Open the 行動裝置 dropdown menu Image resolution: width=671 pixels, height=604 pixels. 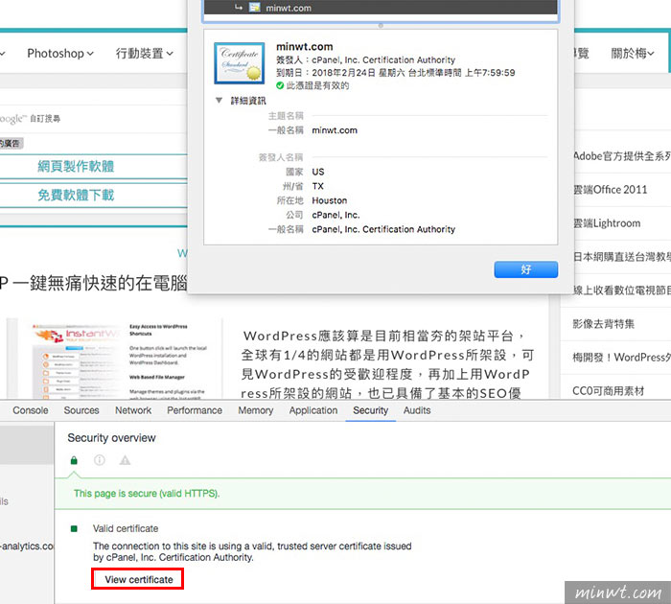(145, 54)
